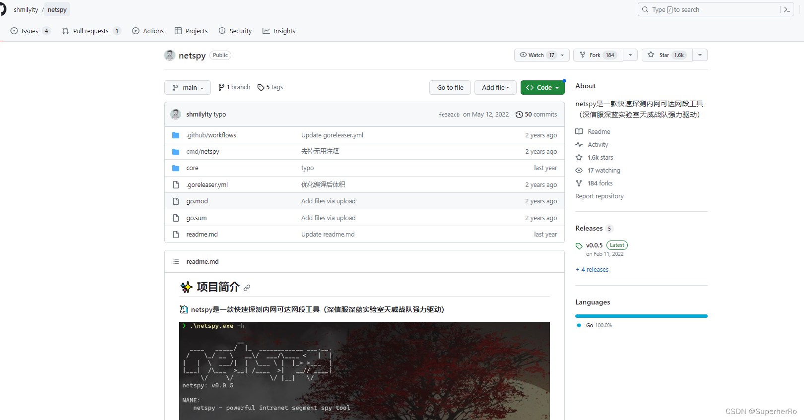
Task: Click the commit author avatar shmilylty
Action: pyautogui.click(x=176, y=115)
